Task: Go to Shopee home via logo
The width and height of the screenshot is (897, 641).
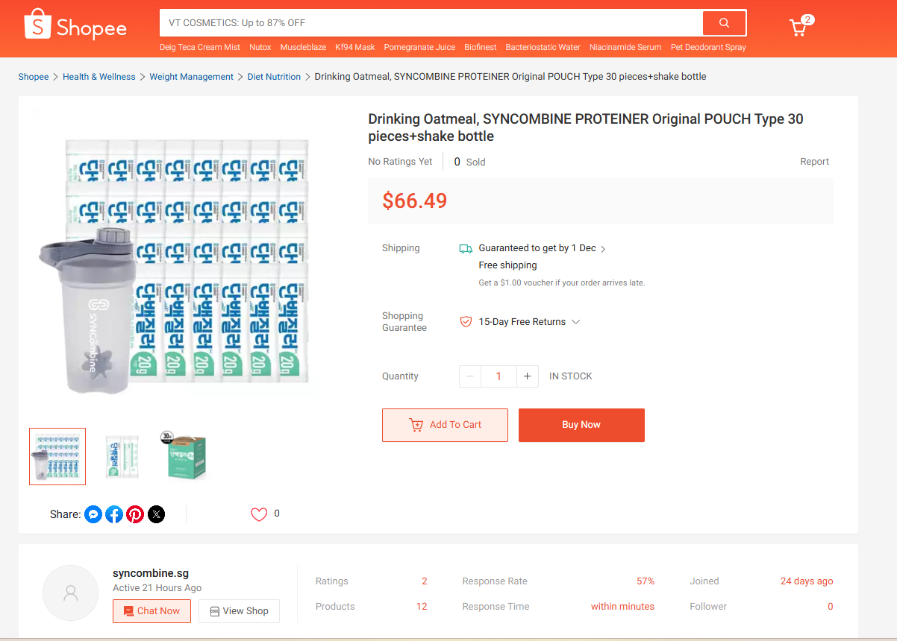Action: pyautogui.click(x=75, y=25)
